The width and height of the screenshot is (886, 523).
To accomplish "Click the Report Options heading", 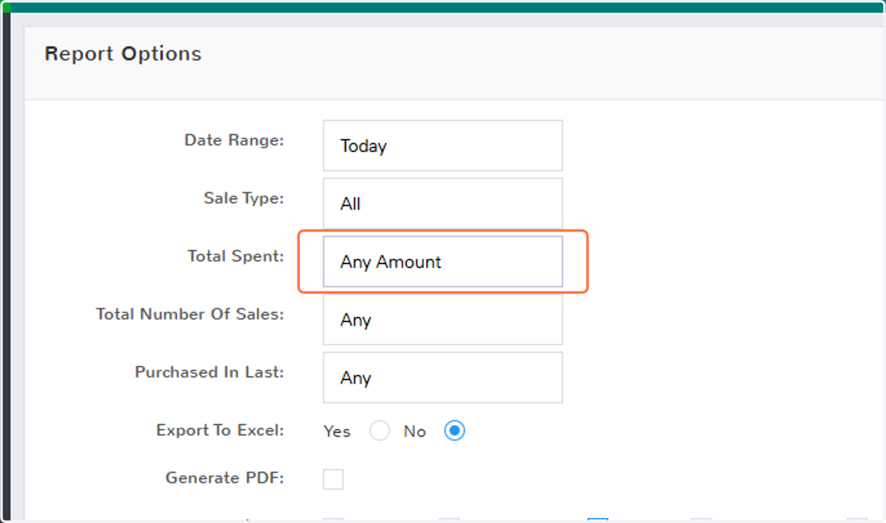I will [x=123, y=54].
